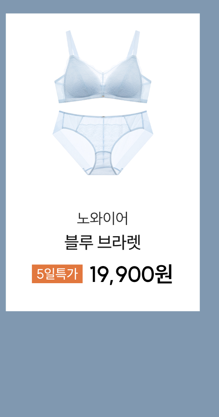Image resolution: width=219 pixels, height=417 pixels.
Task: Click the small charm on panty waistband
Action: coord(103,116)
